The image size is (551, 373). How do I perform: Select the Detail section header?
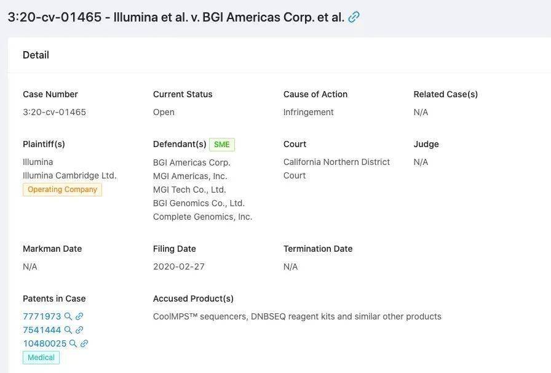pos(36,55)
